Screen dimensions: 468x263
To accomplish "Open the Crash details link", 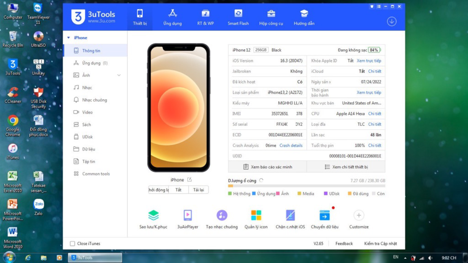I will (291, 145).
